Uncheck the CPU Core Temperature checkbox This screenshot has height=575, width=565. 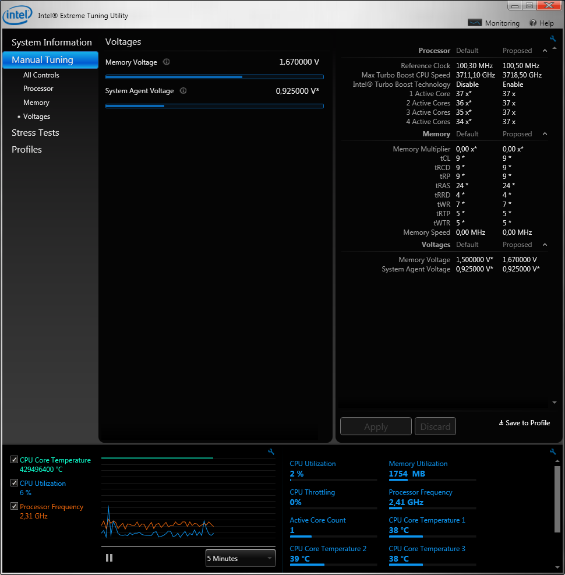point(14,460)
